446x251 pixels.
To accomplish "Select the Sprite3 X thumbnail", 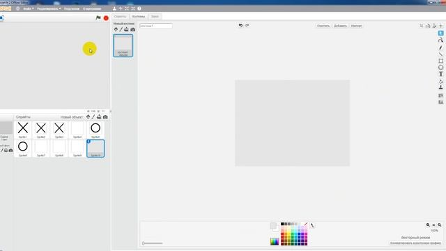I will click(x=59, y=130).
